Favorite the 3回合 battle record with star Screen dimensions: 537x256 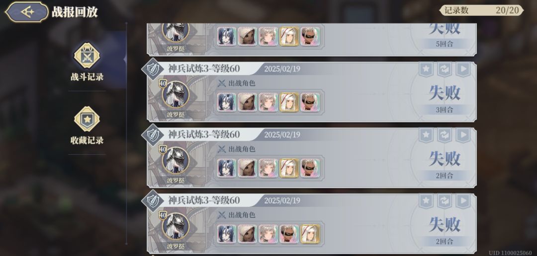[x=426, y=69]
